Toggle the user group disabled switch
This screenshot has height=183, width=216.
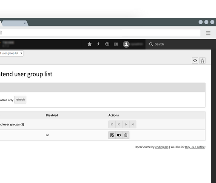tap(119, 135)
